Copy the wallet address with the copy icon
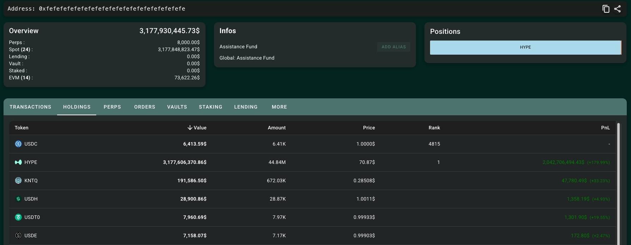Screen dimensions: 631x245 pyautogui.click(x=606, y=9)
